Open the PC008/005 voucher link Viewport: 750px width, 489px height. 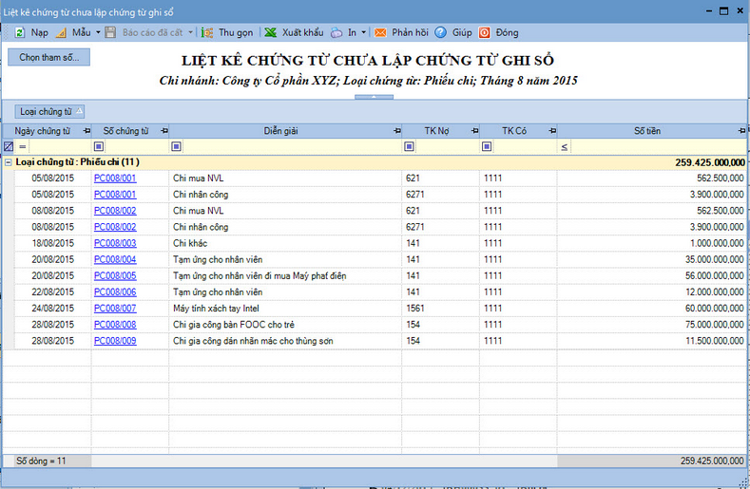pyautogui.click(x=115, y=275)
